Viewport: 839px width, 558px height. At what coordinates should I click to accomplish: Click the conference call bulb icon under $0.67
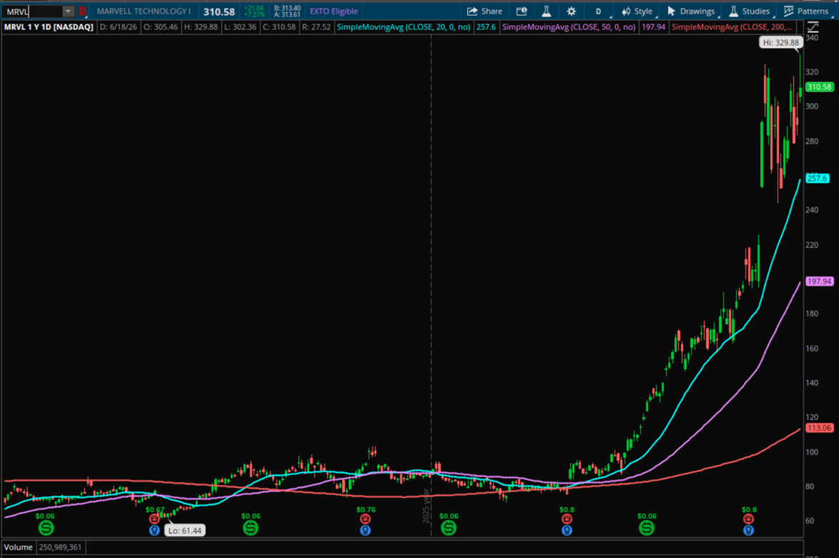154,531
